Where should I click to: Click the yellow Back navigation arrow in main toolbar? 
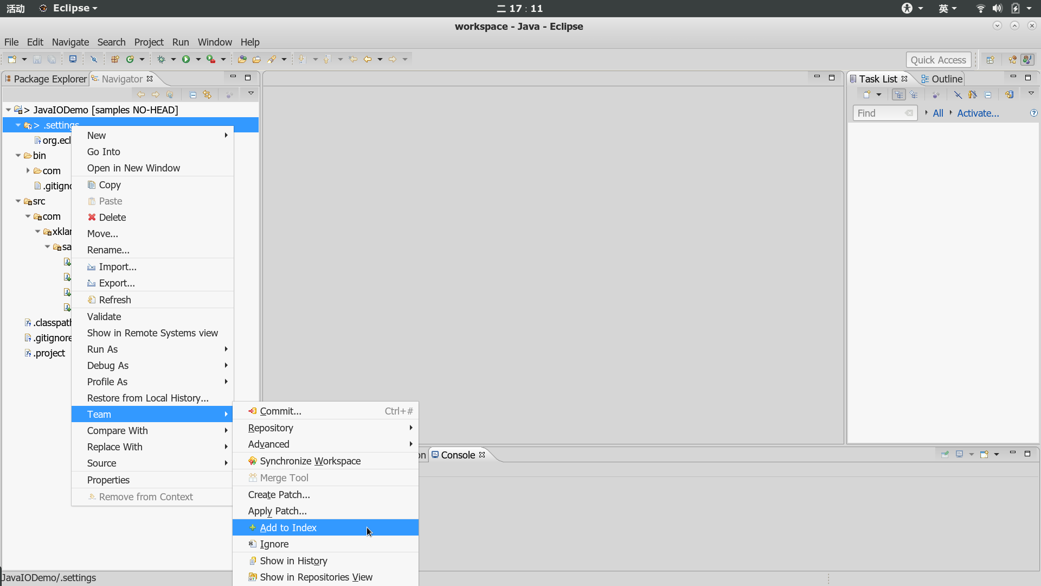[x=368, y=59]
